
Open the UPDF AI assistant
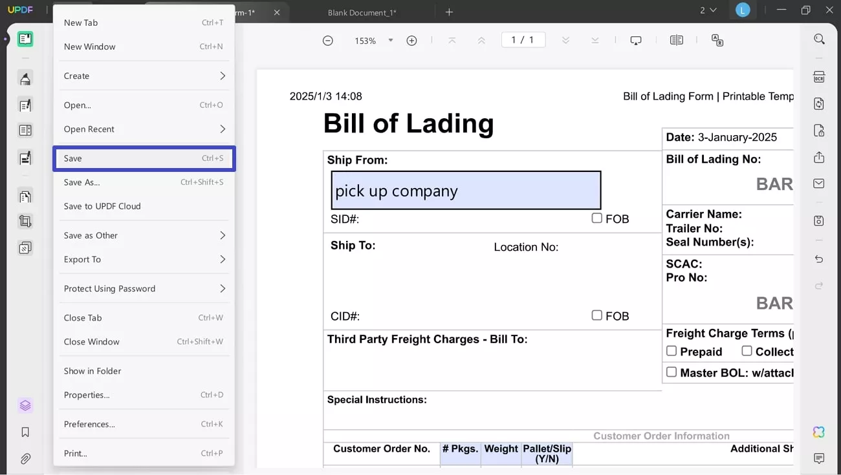click(x=818, y=432)
